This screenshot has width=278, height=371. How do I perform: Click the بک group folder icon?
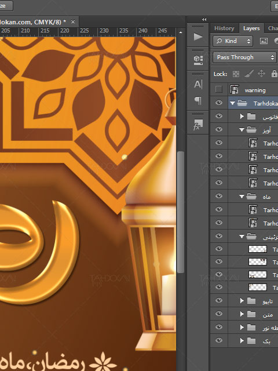(251, 340)
